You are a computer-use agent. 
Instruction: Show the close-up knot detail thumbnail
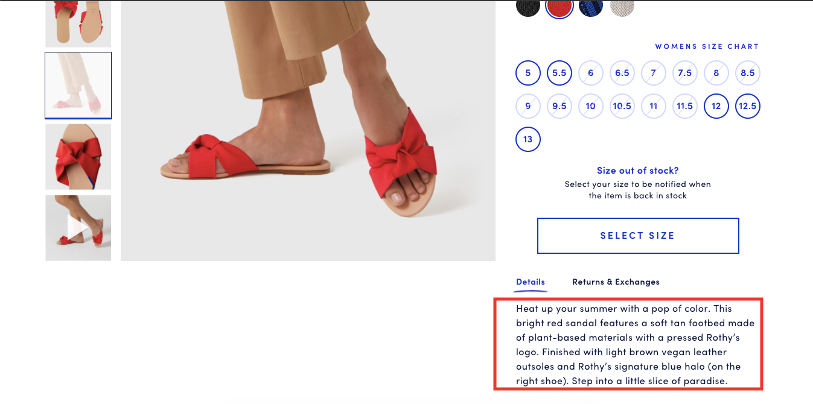coord(78,157)
